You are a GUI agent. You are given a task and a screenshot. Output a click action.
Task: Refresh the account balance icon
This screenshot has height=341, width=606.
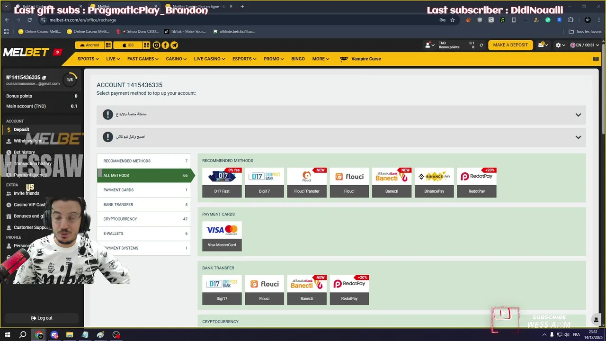(481, 45)
